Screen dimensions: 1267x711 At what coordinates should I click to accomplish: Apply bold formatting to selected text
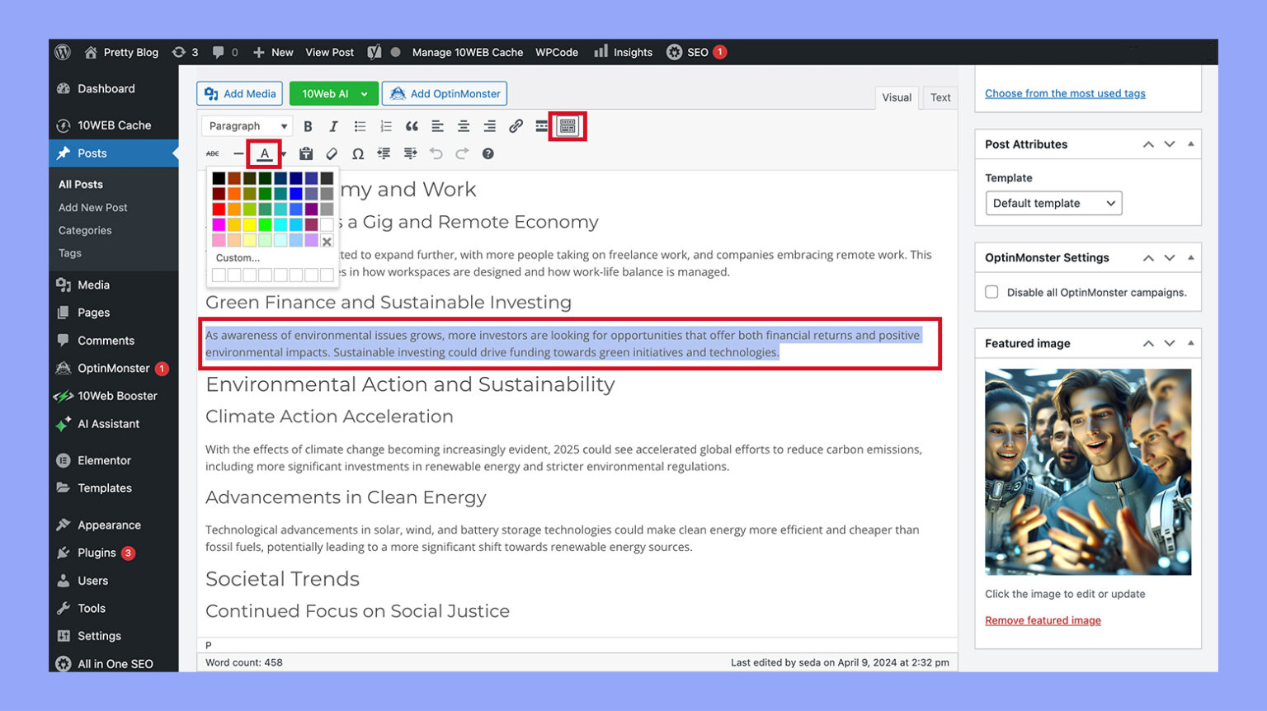308,125
